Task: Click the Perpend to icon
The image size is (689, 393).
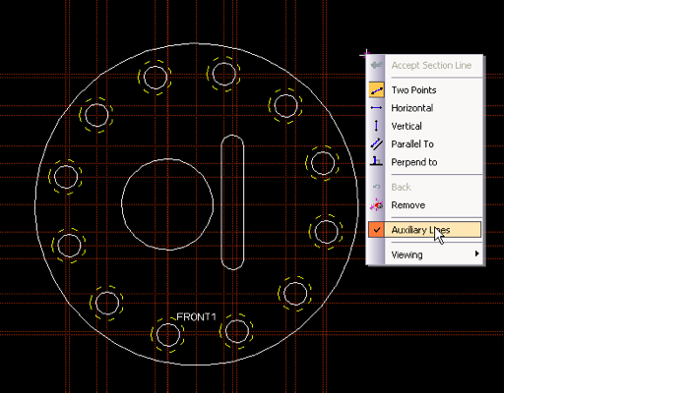Action: 376,162
